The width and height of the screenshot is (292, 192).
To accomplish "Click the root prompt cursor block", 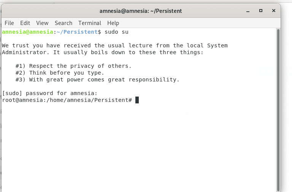I will click(x=137, y=100).
